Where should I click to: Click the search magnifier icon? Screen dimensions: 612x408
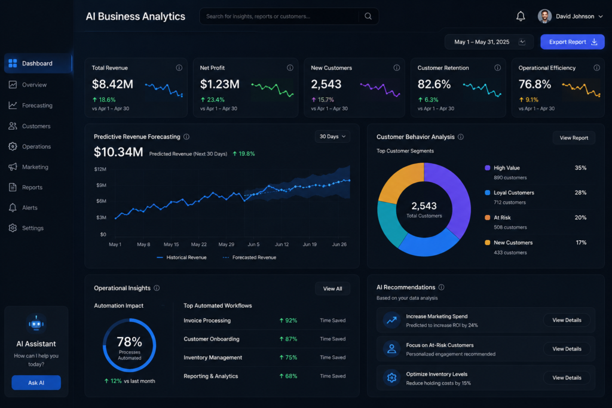(x=368, y=16)
